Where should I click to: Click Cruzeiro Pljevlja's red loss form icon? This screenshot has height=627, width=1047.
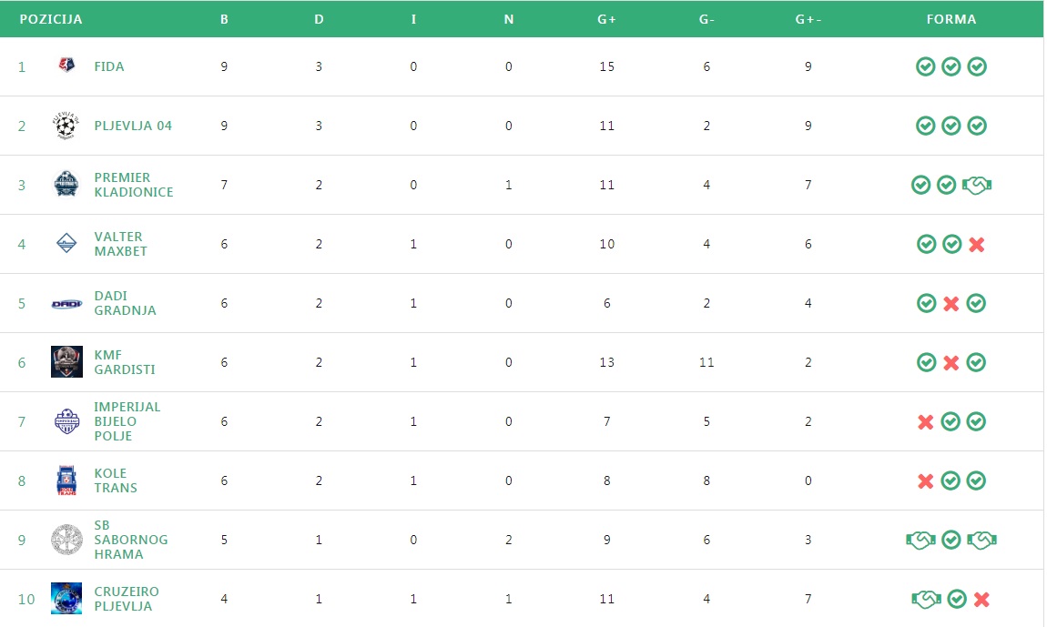981,599
